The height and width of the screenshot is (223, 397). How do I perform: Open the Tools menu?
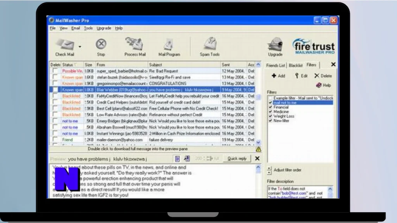tap(88, 28)
